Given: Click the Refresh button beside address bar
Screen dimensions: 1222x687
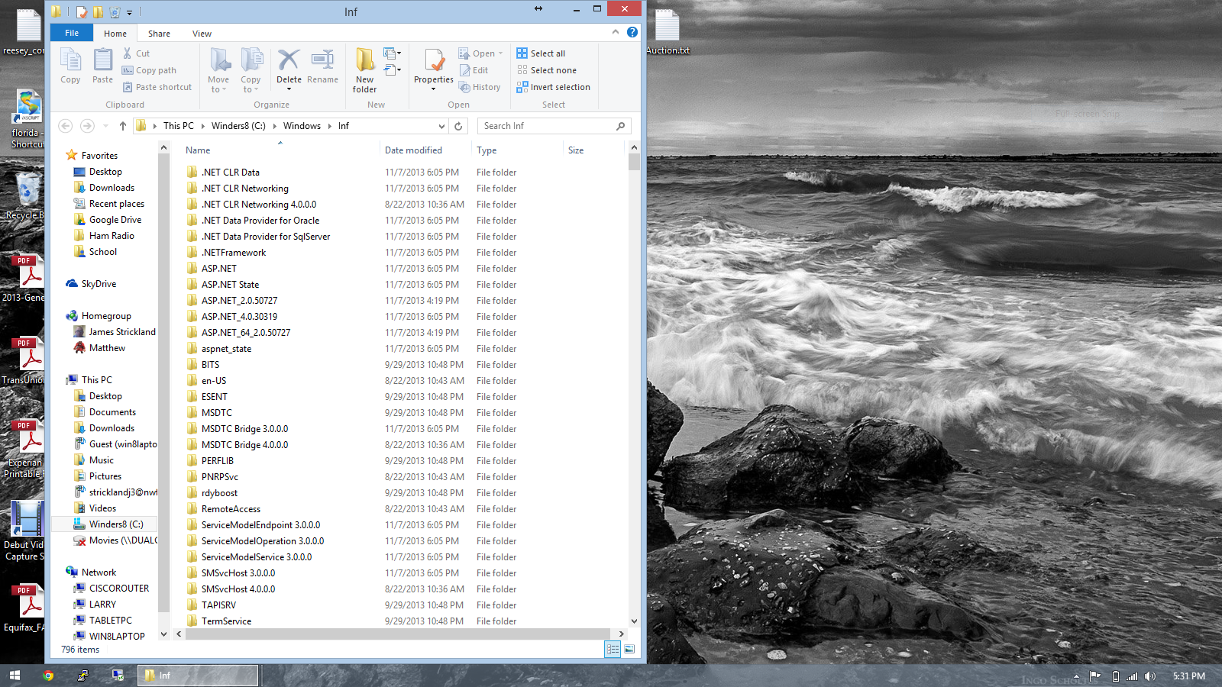Looking at the screenshot, I should click(458, 126).
